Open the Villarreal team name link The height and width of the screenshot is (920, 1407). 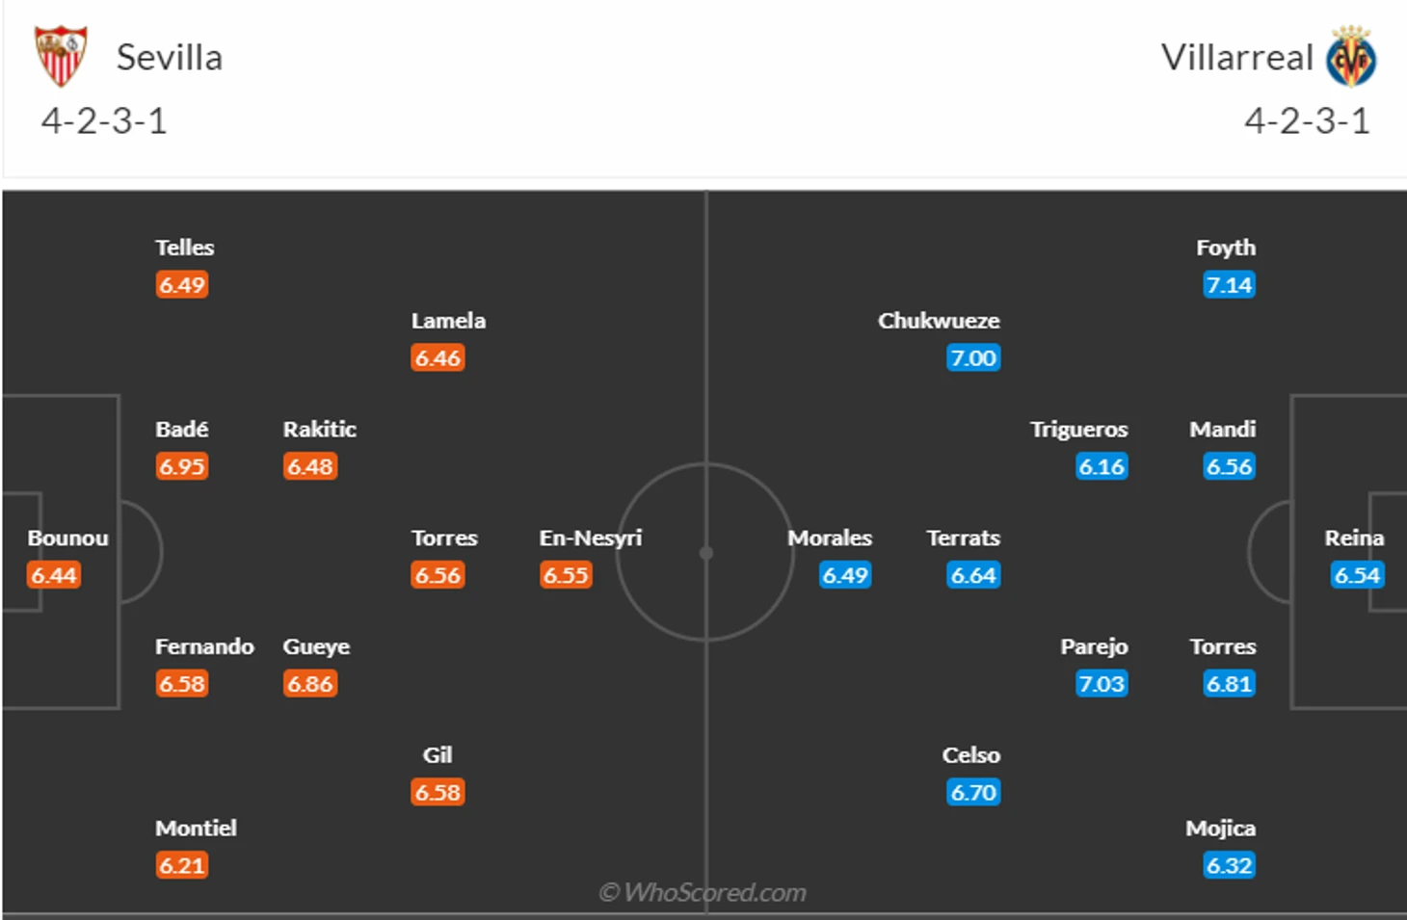[1236, 57]
